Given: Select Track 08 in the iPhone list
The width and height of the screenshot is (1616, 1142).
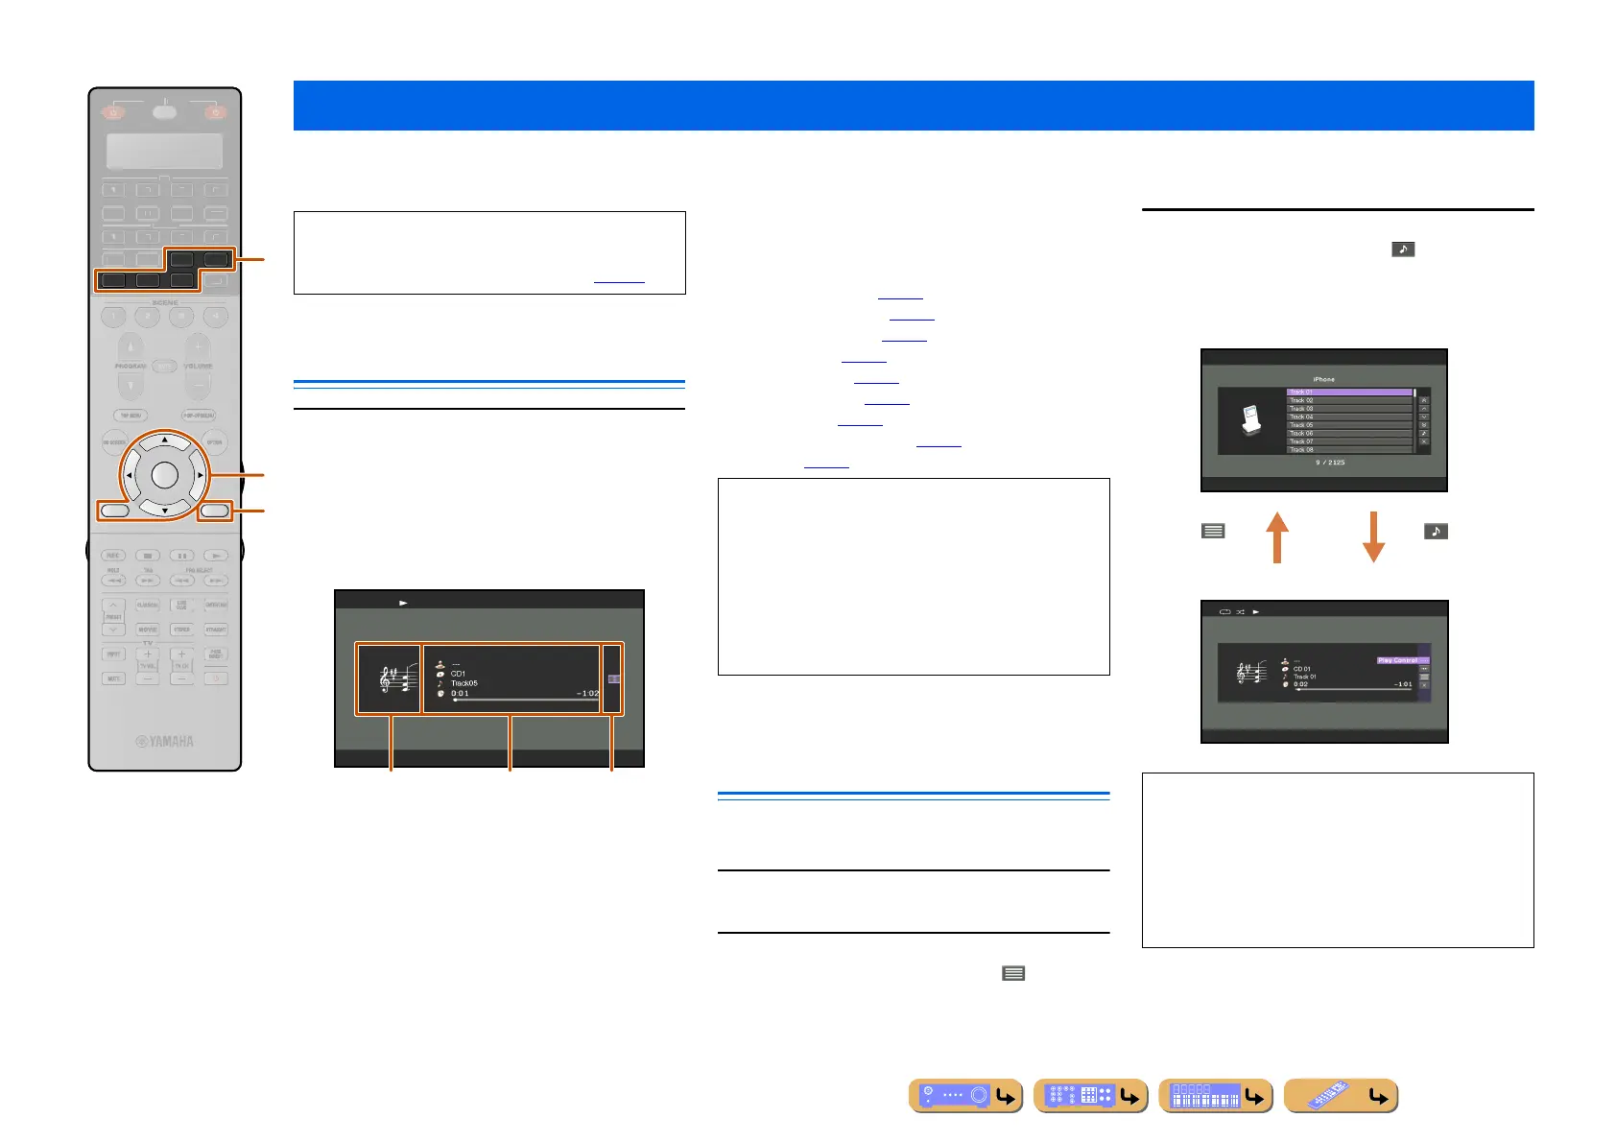Looking at the screenshot, I should tap(1349, 449).
